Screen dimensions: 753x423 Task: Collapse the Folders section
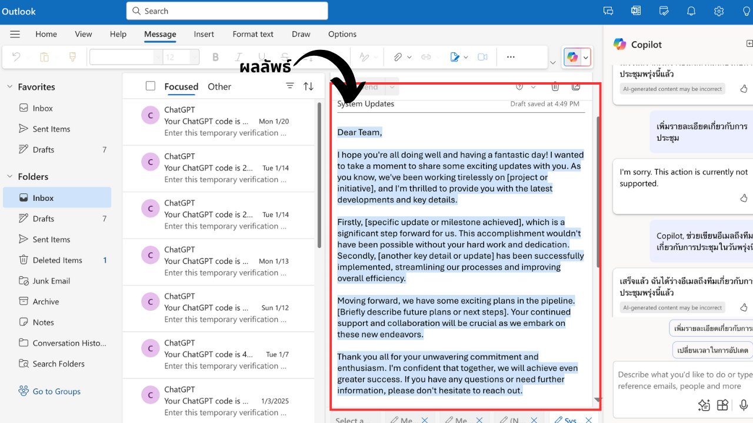pos(9,177)
